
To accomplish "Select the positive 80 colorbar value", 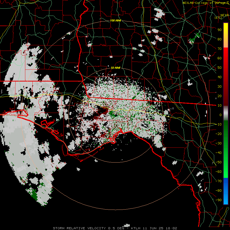I will coord(220,39).
